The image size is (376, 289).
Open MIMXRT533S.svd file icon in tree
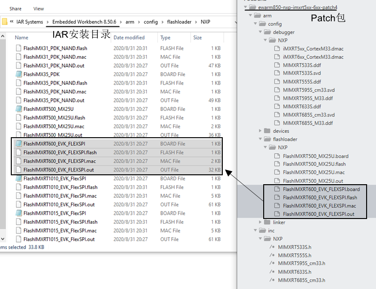(x=277, y=73)
